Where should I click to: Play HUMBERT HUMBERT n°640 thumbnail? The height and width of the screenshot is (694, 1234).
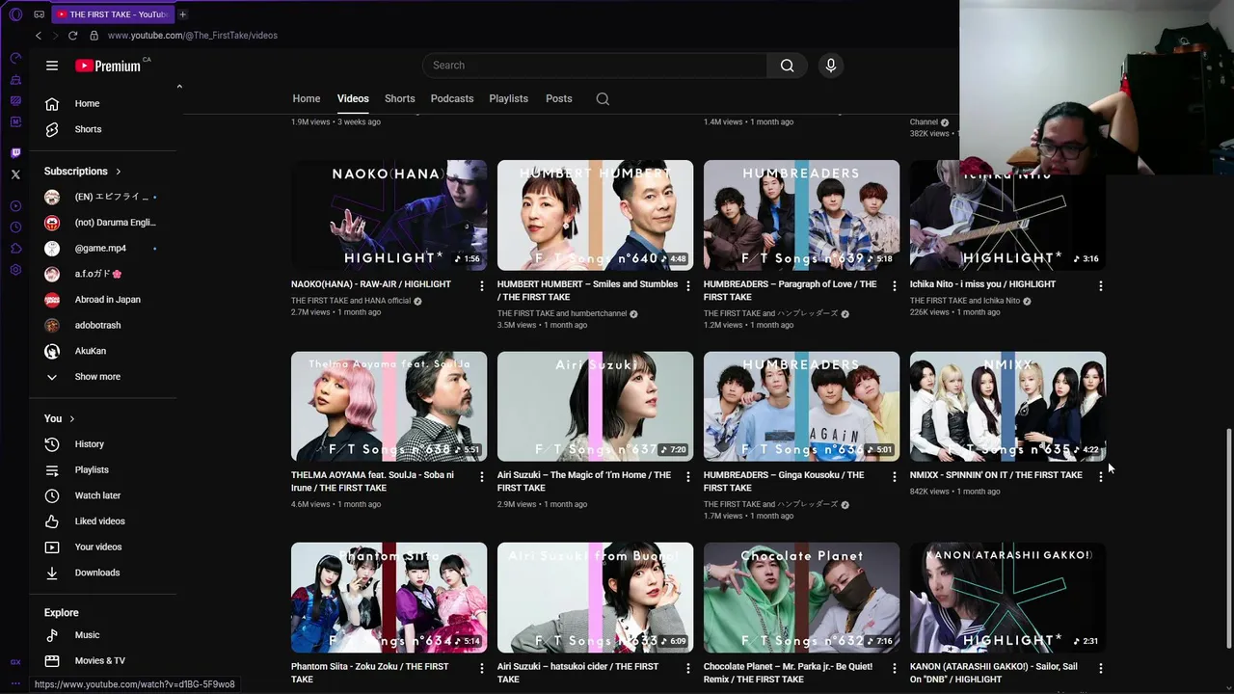click(x=596, y=215)
